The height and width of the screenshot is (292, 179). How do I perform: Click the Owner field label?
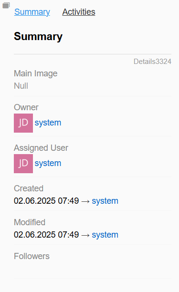(x=26, y=107)
